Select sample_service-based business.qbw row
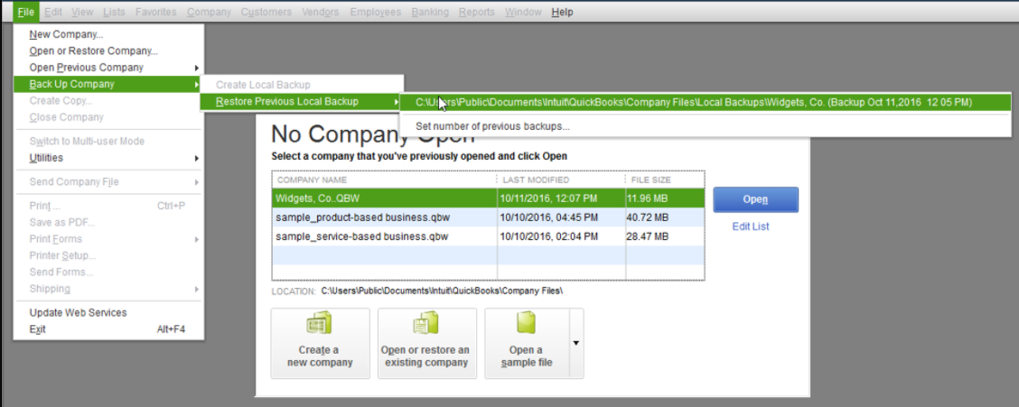Screen dimensions: 1019x407 coord(488,236)
